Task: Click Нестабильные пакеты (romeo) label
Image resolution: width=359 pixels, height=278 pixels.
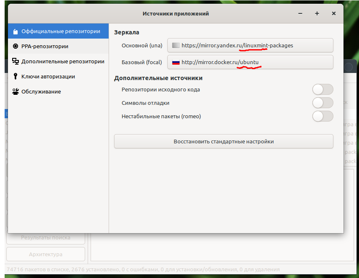Action: coord(161,116)
